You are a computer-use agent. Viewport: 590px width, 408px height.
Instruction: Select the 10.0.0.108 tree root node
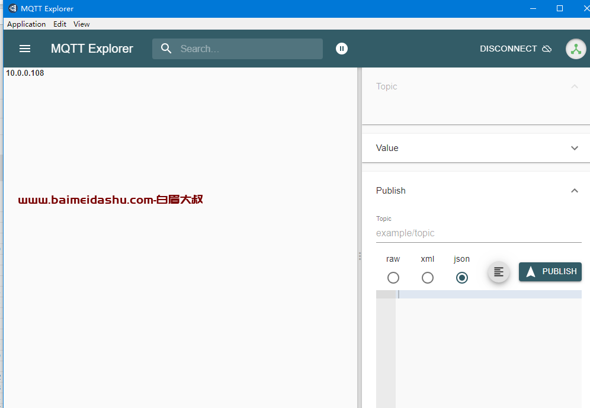25,73
